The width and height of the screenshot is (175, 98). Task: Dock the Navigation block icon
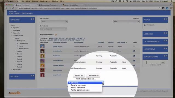click(33, 19)
